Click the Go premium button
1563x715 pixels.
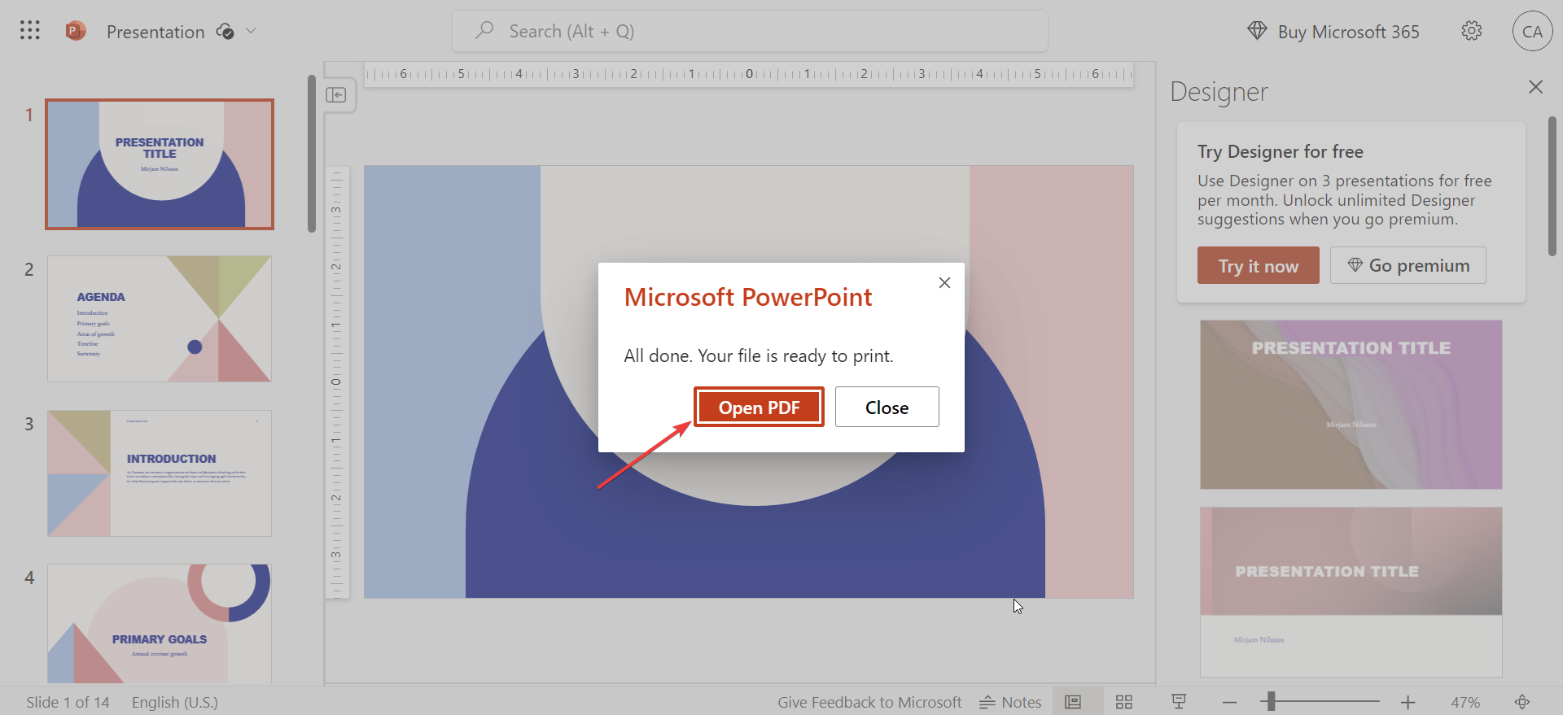coord(1408,265)
